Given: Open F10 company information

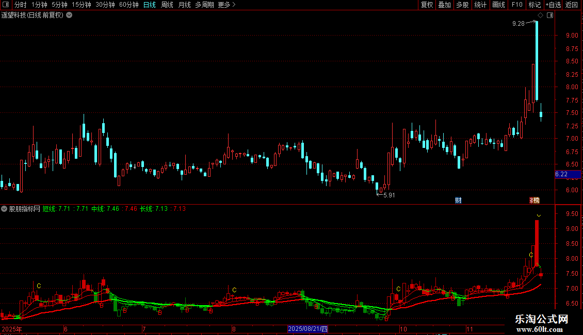Looking at the screenshot, I should coord(517,5).
